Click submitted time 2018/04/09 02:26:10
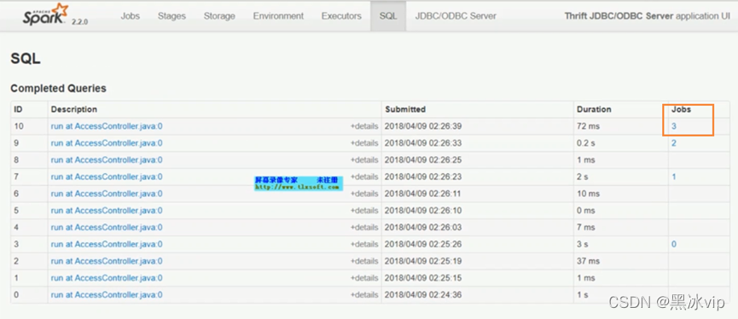The width and height of the screenshot is (738, 319). pyautogui.click(x=423, y=211)
